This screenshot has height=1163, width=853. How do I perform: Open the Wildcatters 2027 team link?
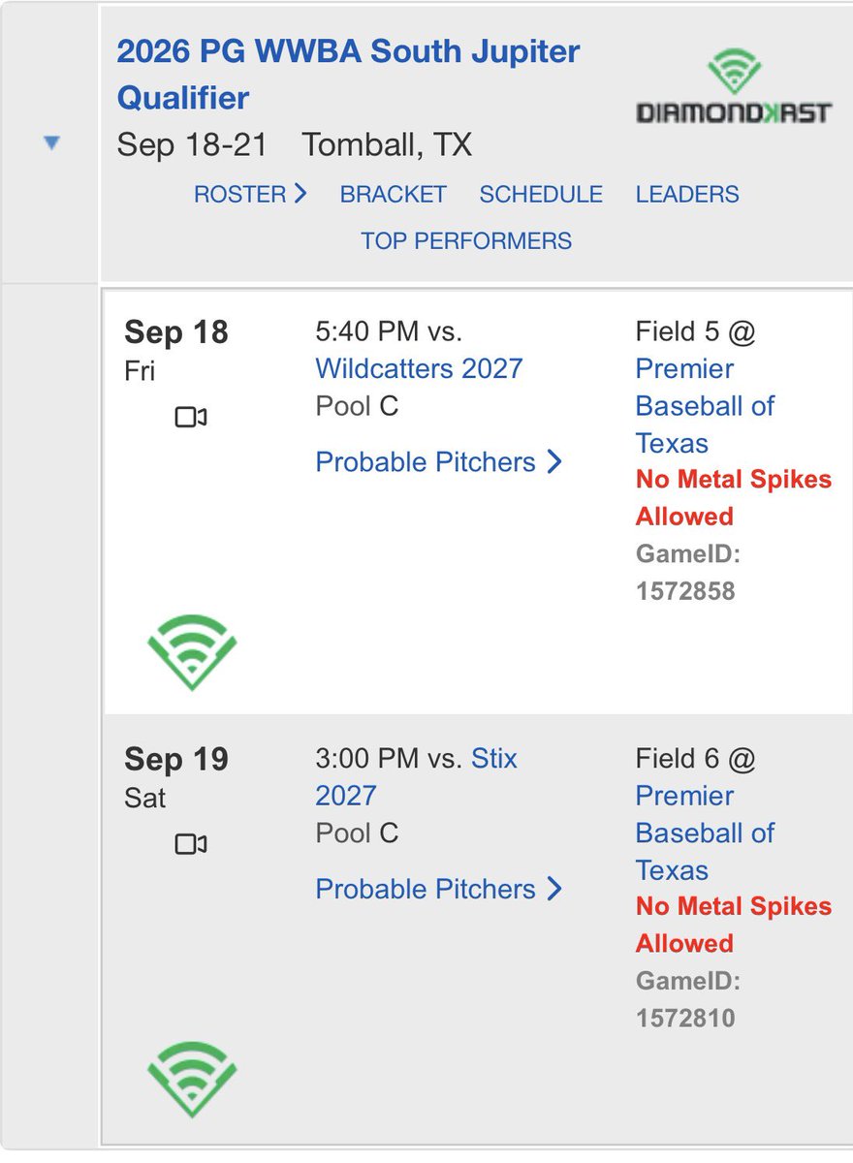pos(419,368)
